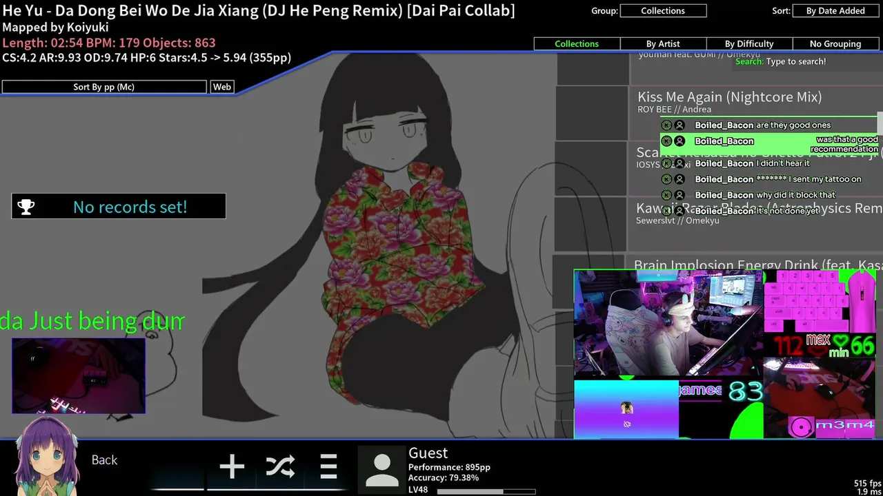This screenshot has height=496, width=883.
Task: Click the Guest user panel name
Action: pos(428,453)
